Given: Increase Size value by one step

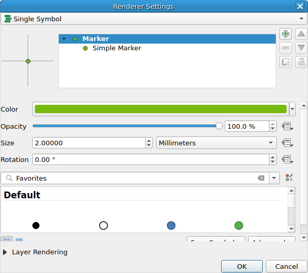Looking at the screenshot, I should (149, 141).
